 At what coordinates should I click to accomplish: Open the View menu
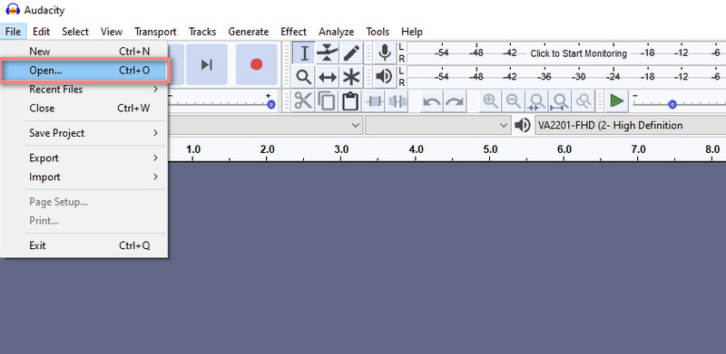[x=112, y=32]
